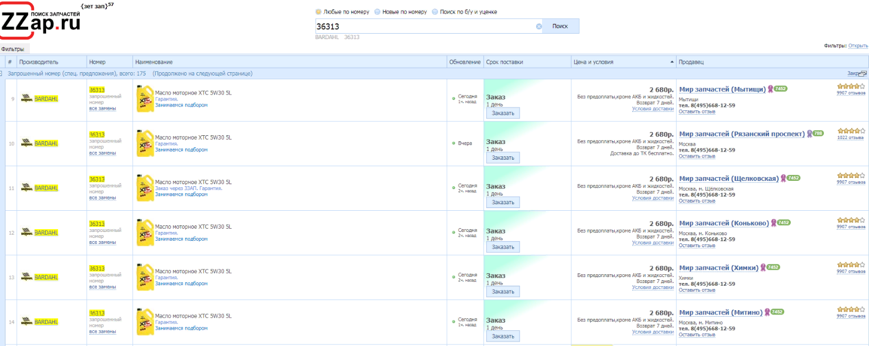Image resolution: width=869 pixels, height=346 pixels.
Task: Click Bardahl brand logo in row 11
Action: tap(27, 188)
